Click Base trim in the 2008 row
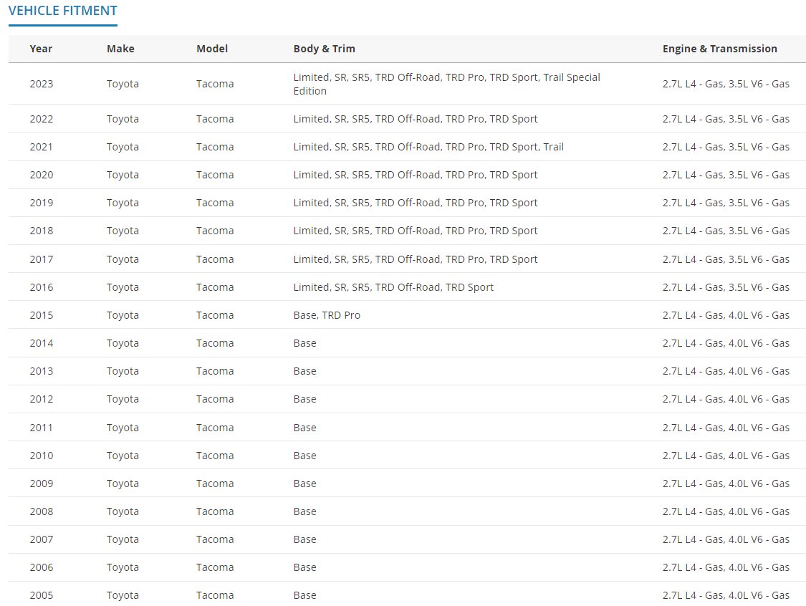Viewport: 806px width, 606px height. (x=304, y=511)
